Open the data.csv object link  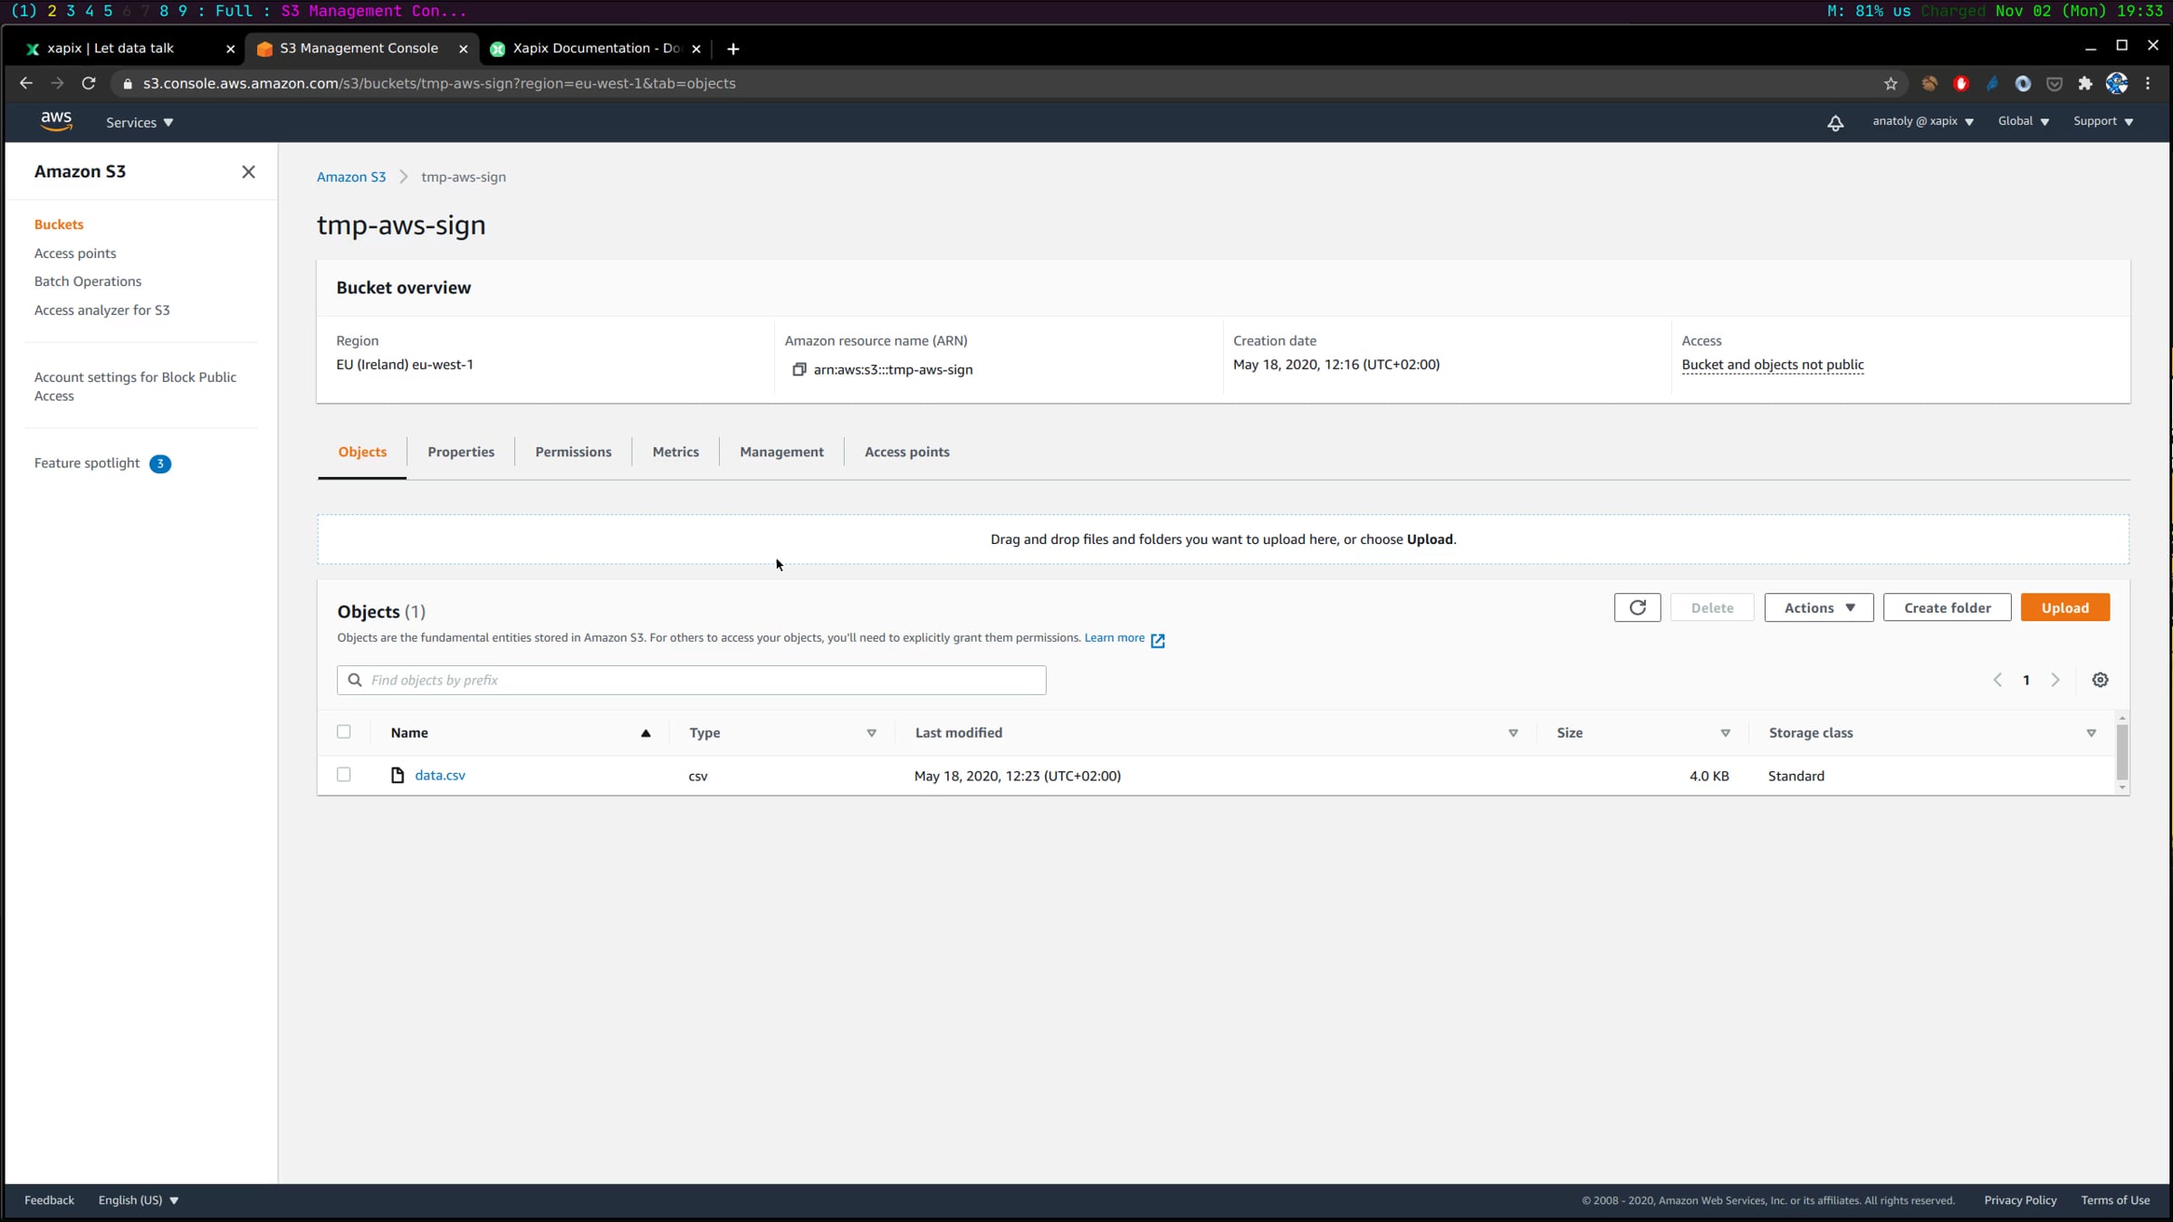(x=440, y=775)
